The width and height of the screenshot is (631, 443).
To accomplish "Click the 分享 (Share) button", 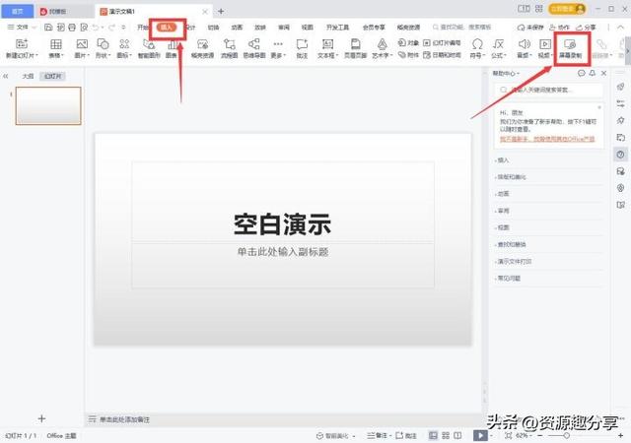I will tap(586, 27).
